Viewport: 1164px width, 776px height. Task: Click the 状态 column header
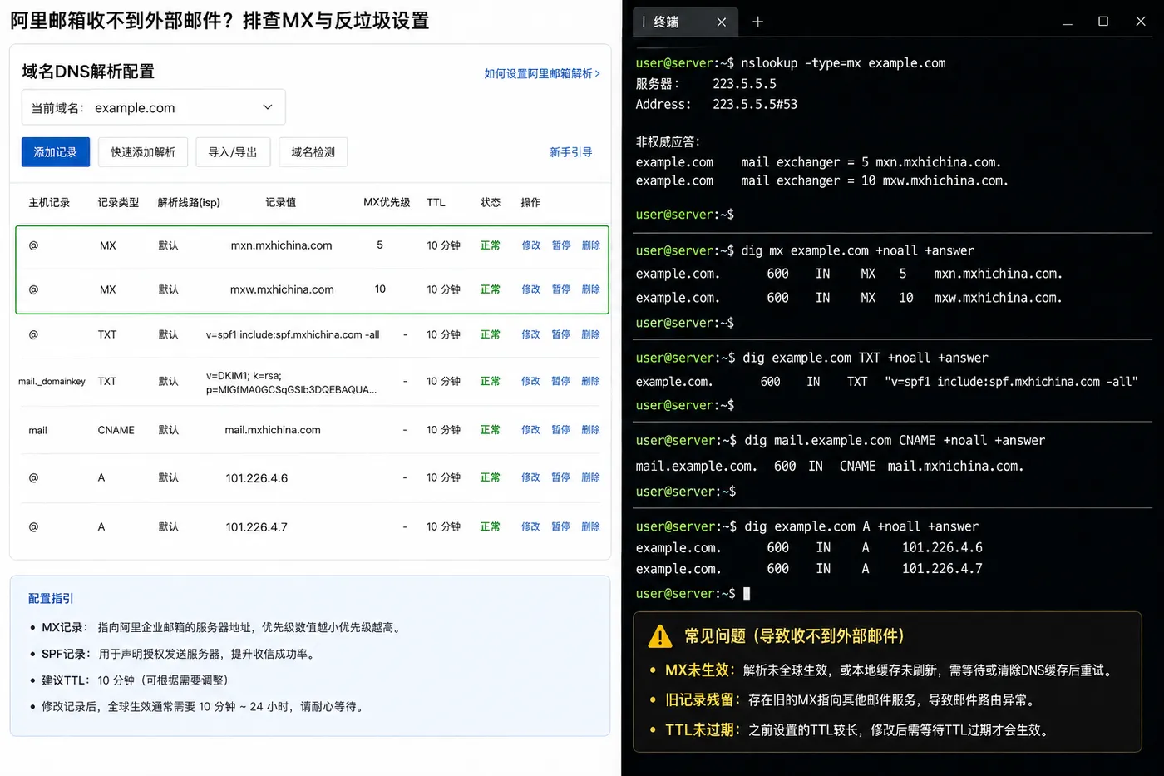[x=491, y=202]
